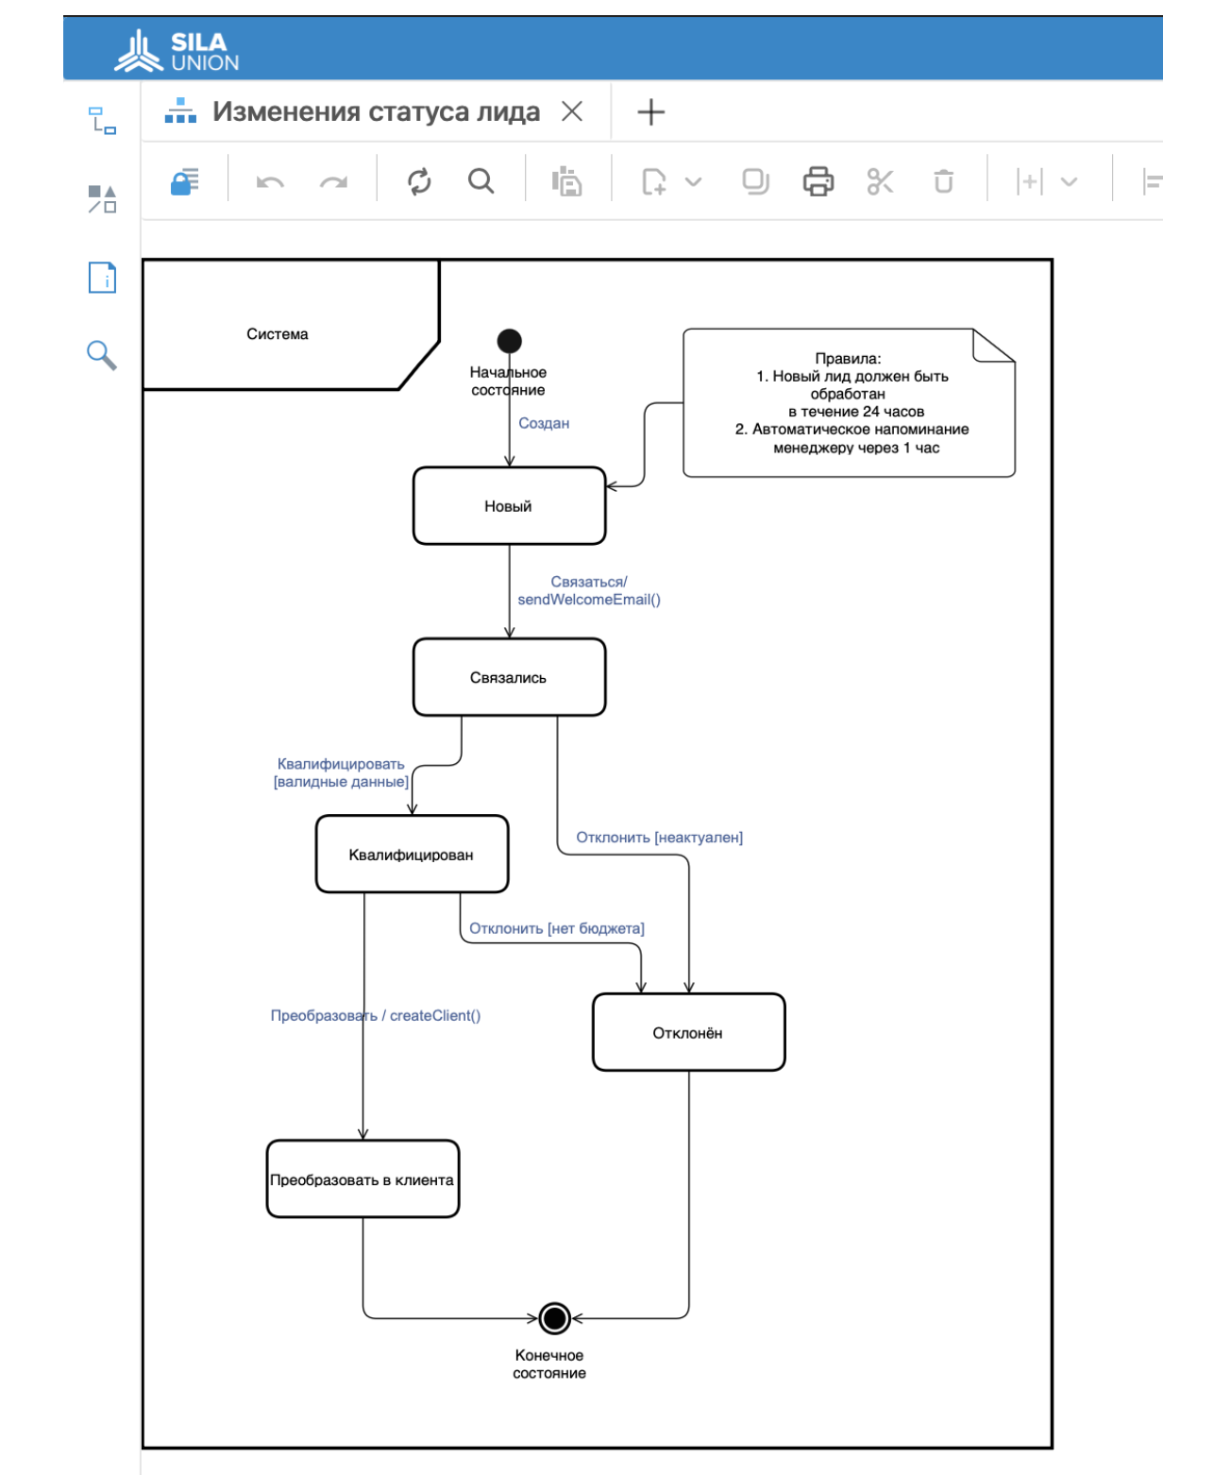The width and height of the screenshot is (1231, 1475).
Task: Close the 'Изменения статуса лида' tab
Action: [x=572, y=112]
